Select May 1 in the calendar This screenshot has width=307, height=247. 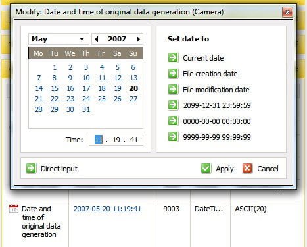click(55, 67)
